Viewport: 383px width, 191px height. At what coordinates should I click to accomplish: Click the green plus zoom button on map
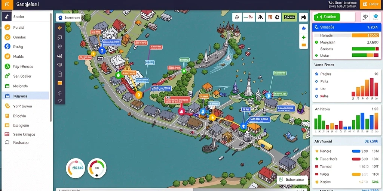pyautogui.click(x=304, y=38)
